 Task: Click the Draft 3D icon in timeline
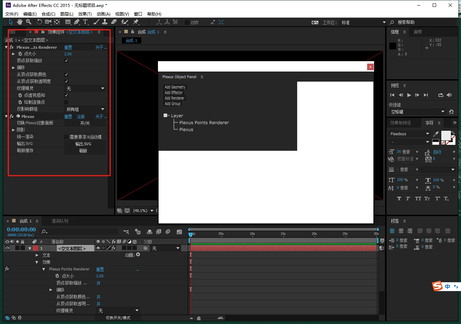pos(138,232)
